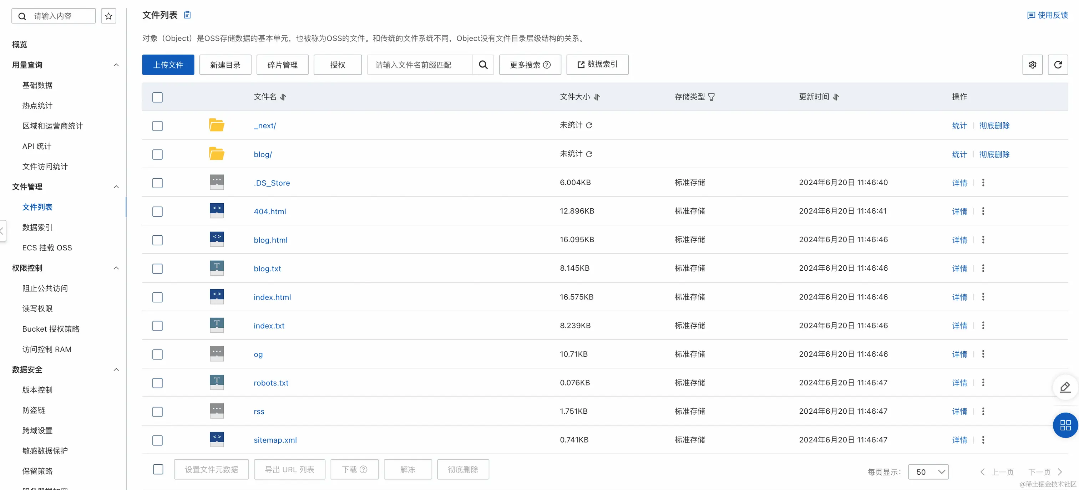
Task: Refresh the size statistics for the _next/ folder
Action: 589,125
